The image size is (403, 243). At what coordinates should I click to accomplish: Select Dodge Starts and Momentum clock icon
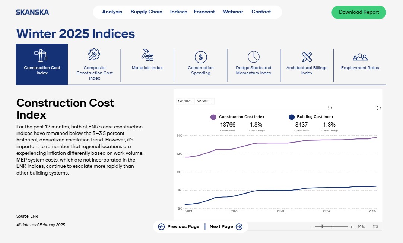tap(254, 57)
